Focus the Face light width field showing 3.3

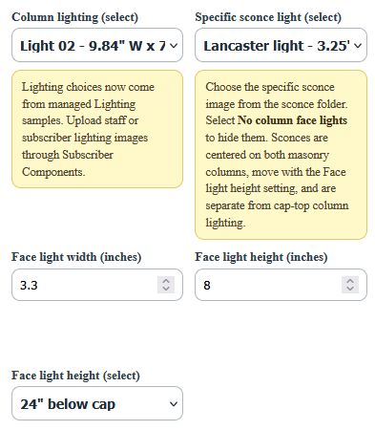[97, 285]
